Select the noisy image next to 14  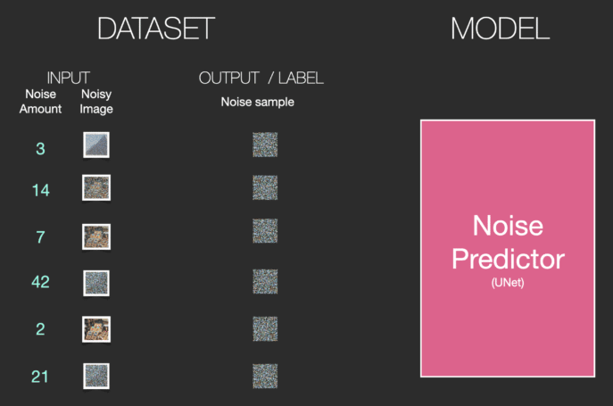96,187
